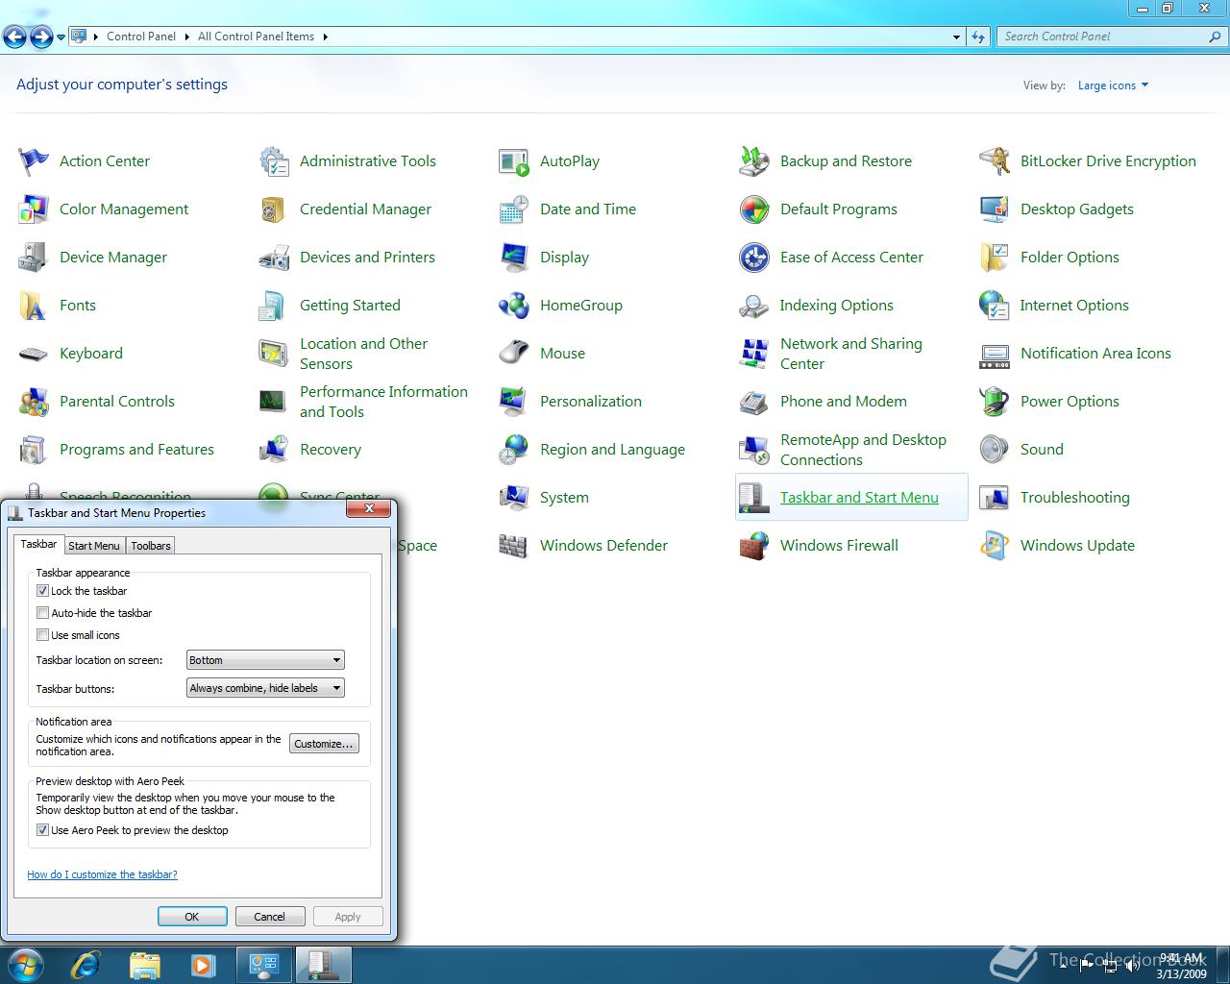Viewport: 1230px width, 984px height.
Task: Open How do I customize the taskbar link
Action: [x=102, y=874]
